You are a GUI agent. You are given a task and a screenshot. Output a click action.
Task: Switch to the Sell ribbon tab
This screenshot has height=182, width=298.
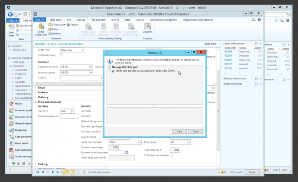69,20
